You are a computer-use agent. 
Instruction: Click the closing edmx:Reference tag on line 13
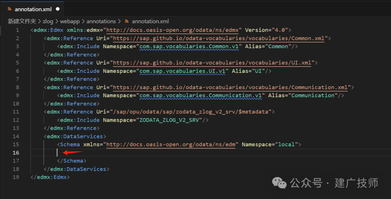(72, 128)
